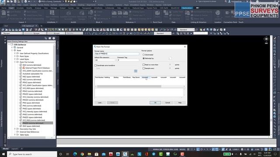Click the Comment Tag input field
Viewport: 280px width, 157px height.
pyautogui.click(x=128, y=60)
